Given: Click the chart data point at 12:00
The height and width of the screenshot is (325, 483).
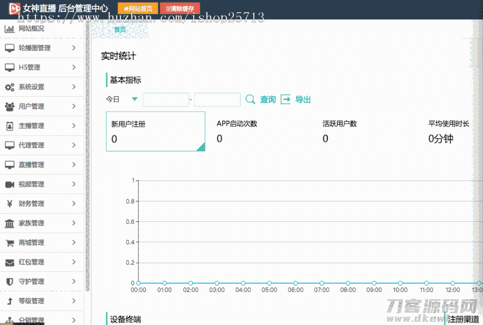Looking at the screenshot, I should pos(452,283).
